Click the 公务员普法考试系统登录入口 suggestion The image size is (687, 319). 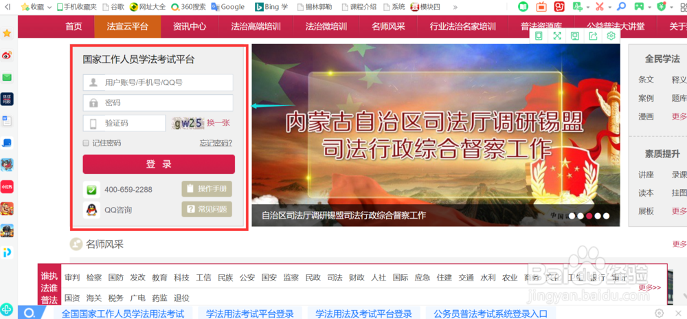[491, 313]
